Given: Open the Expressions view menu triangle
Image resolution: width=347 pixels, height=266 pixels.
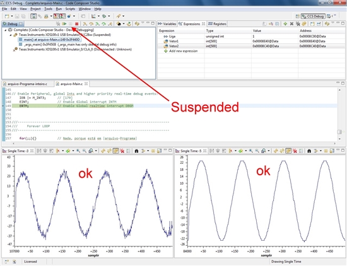Looking at the screenshot, I should [x=333, y=23].
